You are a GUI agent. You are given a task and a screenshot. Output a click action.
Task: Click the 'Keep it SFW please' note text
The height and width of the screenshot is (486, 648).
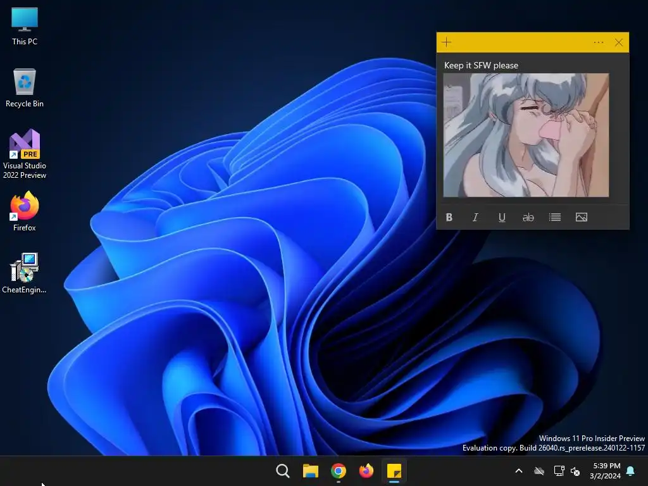[x=481, y=65]
